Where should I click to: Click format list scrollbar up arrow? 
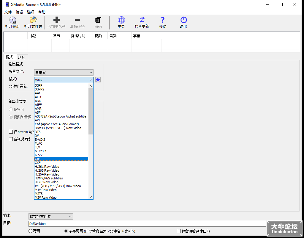(x=91, y=86)
